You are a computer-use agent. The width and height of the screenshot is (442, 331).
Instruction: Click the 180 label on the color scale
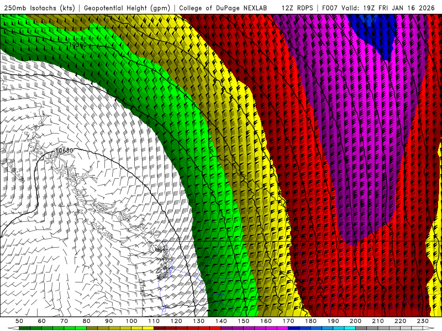(x=311, y=321)
